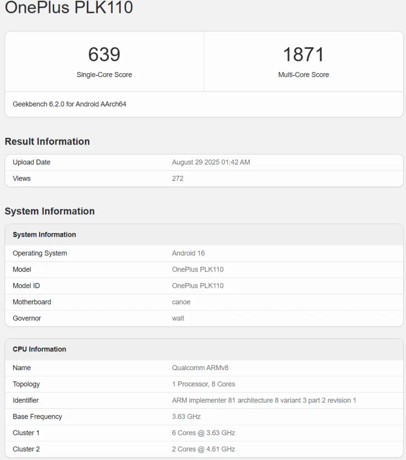Click the Cluster 1 row label

pyautogui.click(x=26, y=433)
